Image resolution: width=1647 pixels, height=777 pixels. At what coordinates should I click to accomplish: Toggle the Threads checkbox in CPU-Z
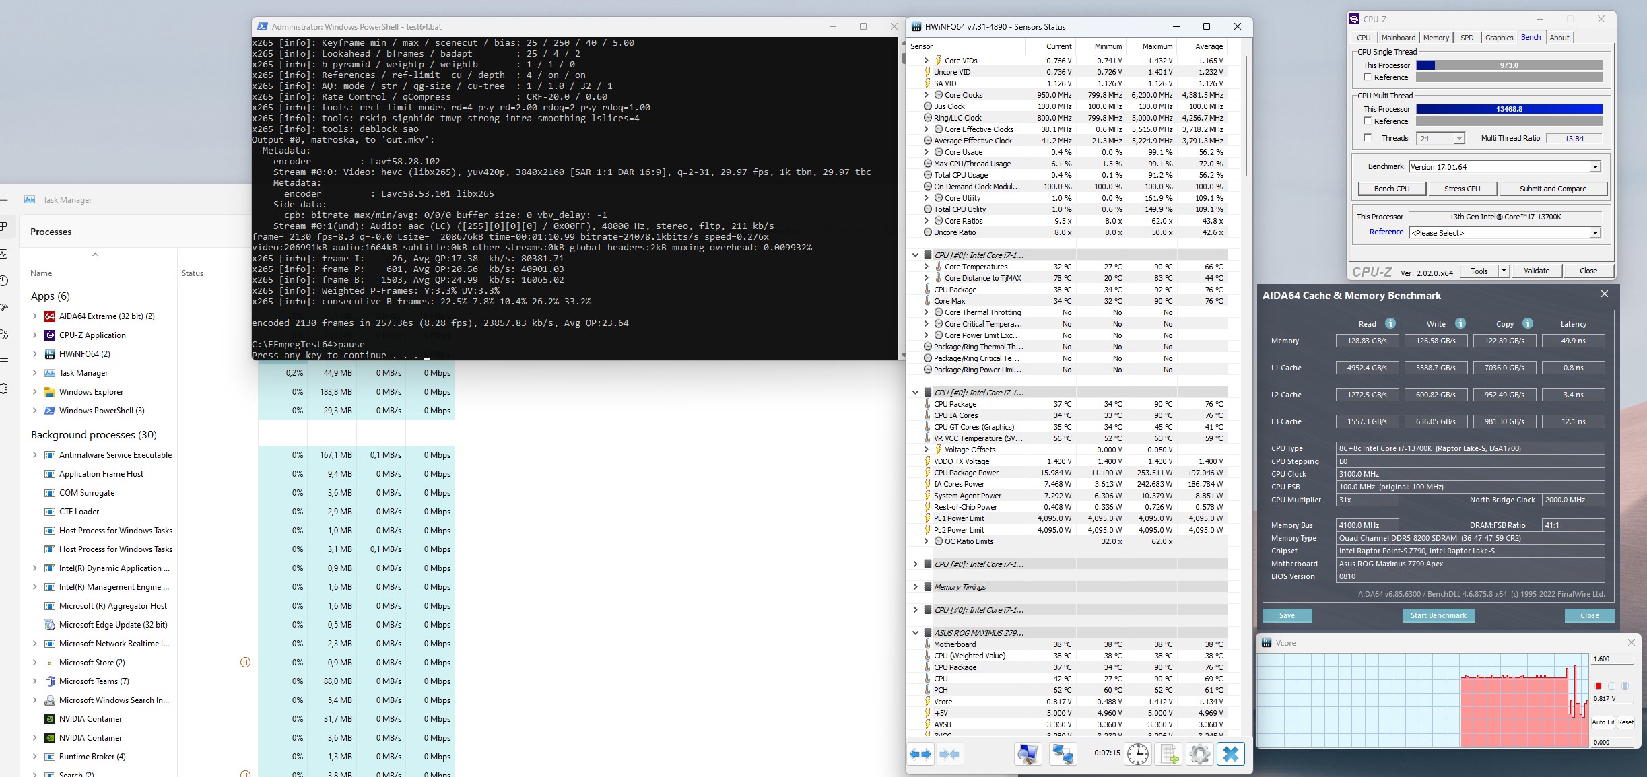tap(1368, 138)
